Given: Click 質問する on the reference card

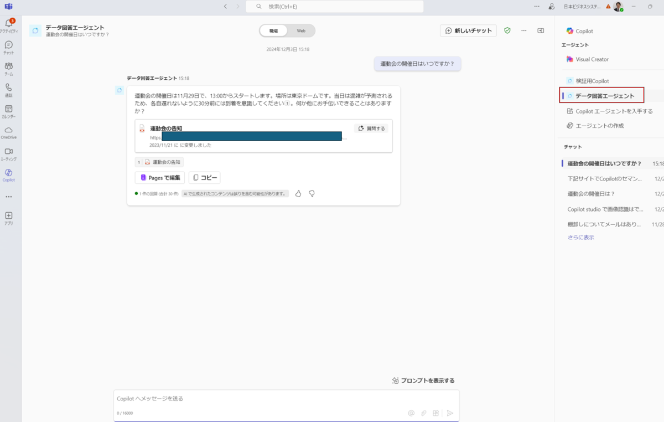Looking at the screenshot, I should click(371, 128).
